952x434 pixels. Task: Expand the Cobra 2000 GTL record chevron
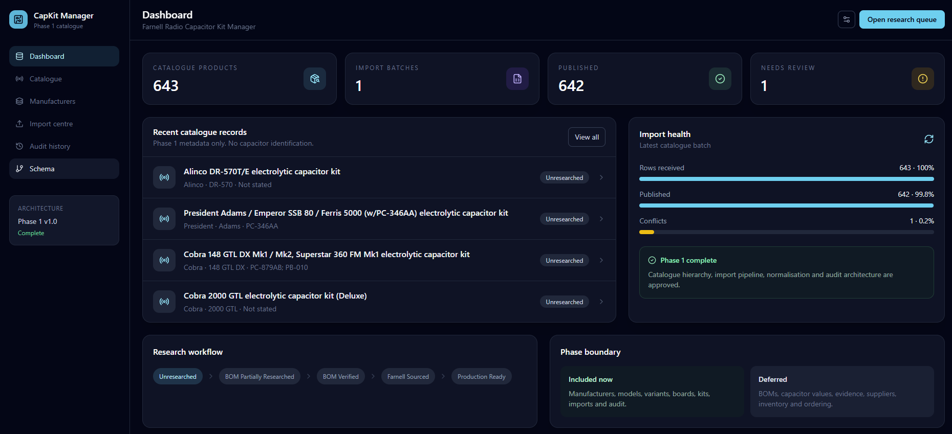point(601,302)
